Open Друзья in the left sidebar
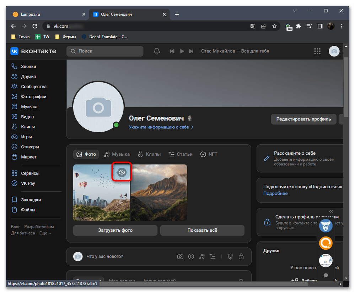The width and height of the screenshot is (355, 293). (x=24, y=76)
